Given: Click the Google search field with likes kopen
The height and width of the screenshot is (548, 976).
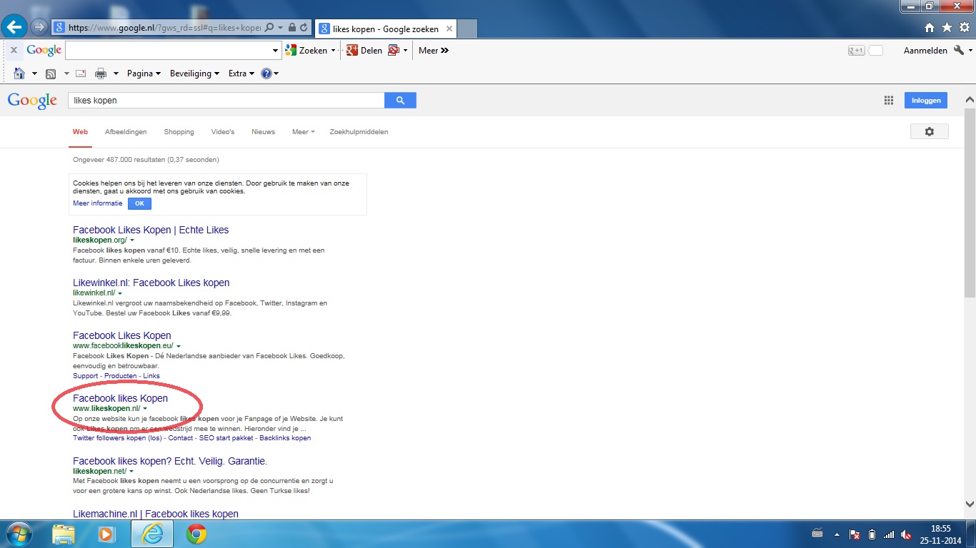Looking at the screenshot, I should click(x=226, y=101).
